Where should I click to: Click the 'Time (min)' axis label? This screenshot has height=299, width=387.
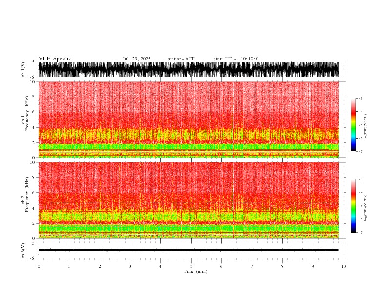(195, 271)
